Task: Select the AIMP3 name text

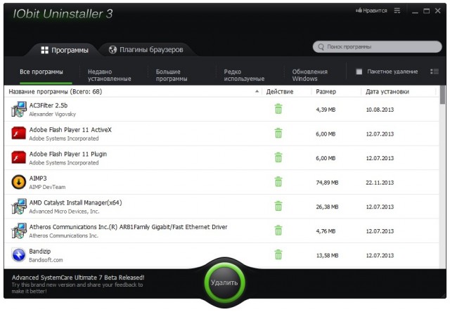Action: [38, 178]
